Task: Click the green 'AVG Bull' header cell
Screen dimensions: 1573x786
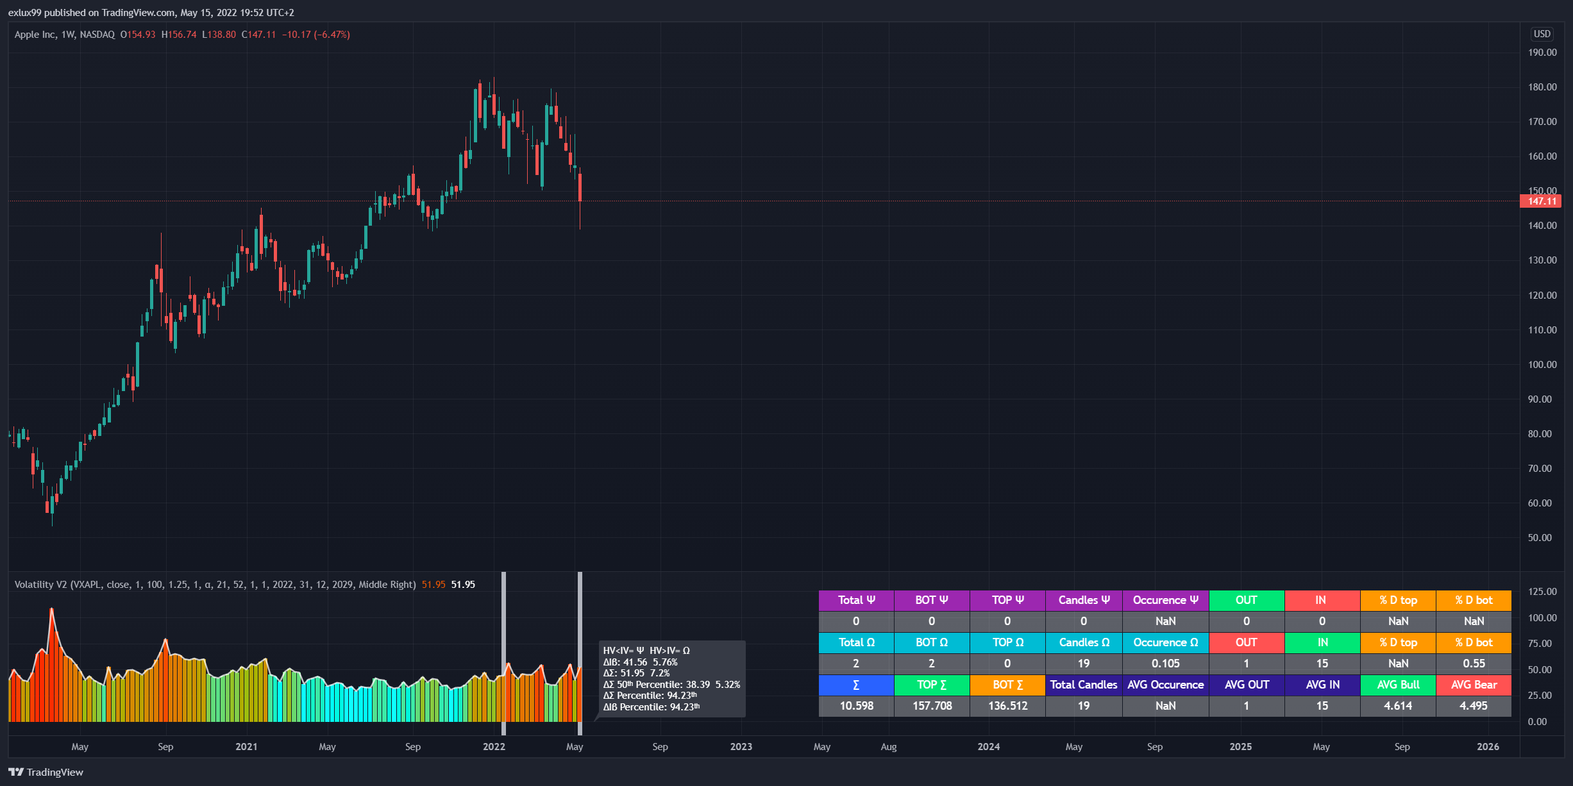Action: coord(1398,685)
